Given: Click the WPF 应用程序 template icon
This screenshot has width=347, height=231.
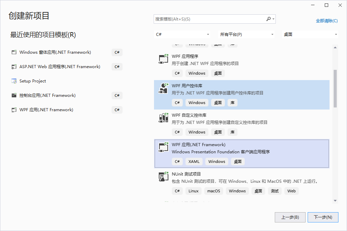Looking at the screenshot, I should (164, 59).
